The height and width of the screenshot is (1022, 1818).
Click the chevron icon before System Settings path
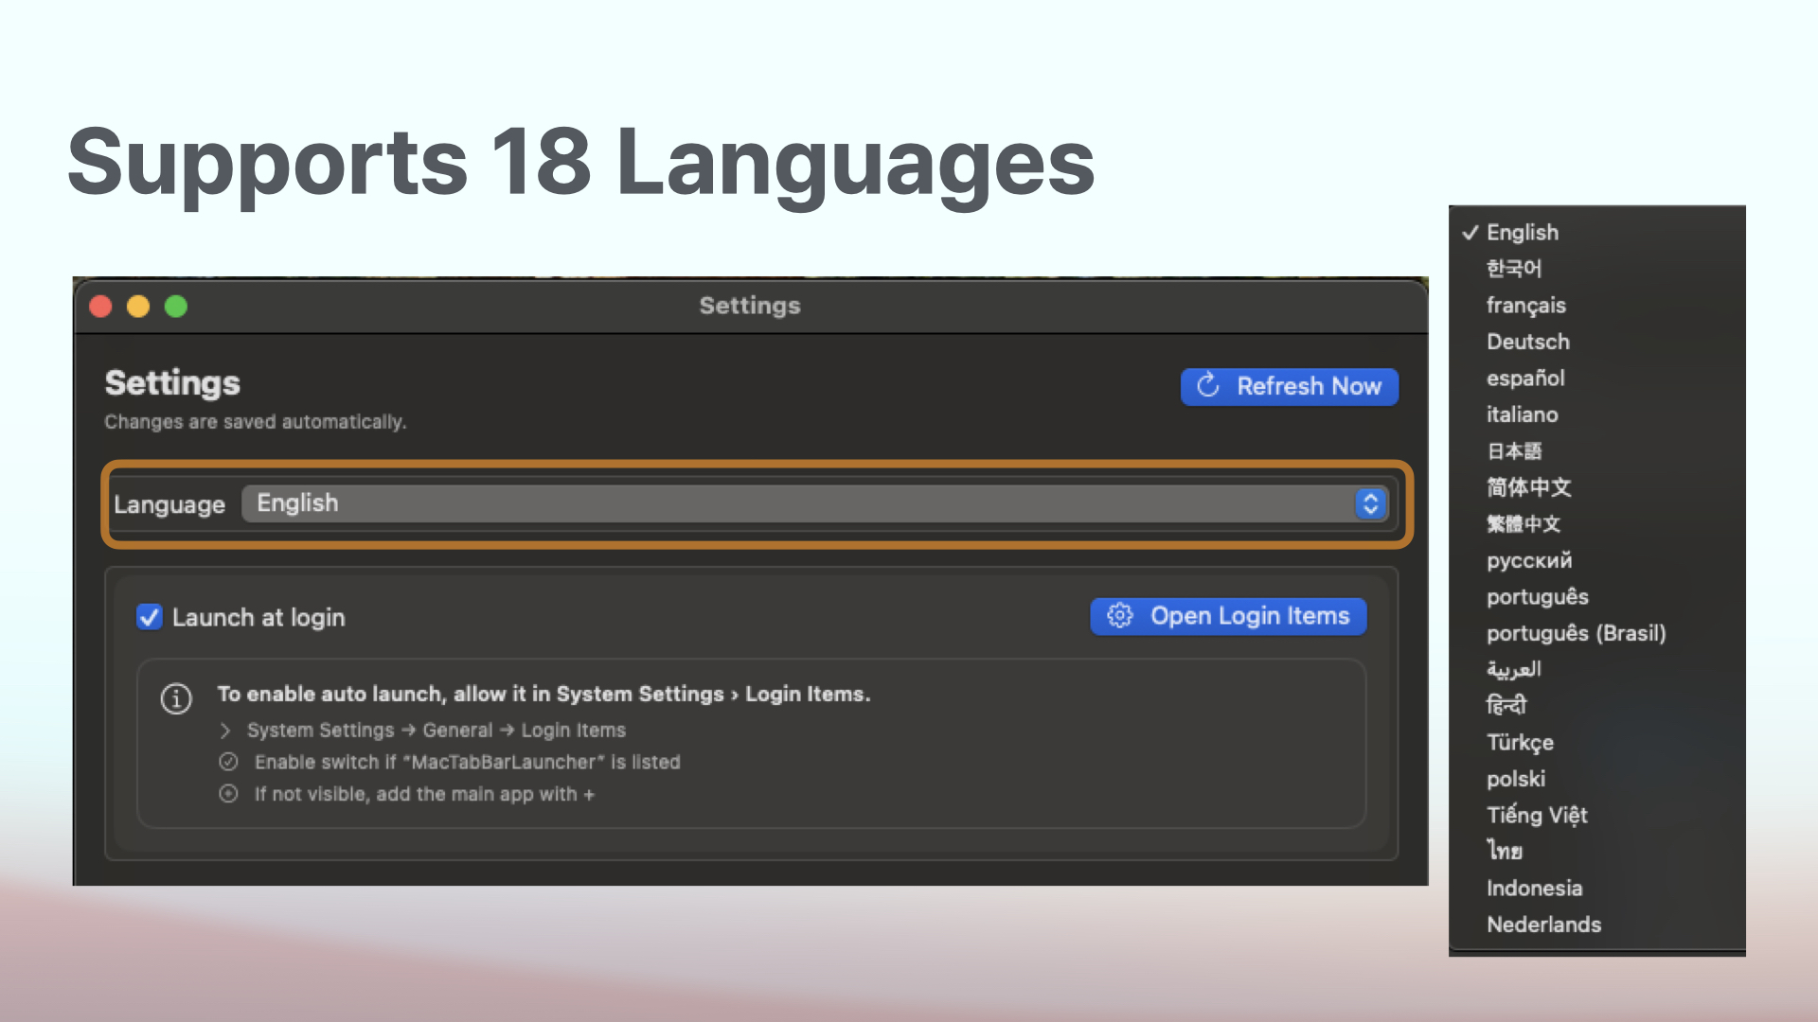point(225,731)
